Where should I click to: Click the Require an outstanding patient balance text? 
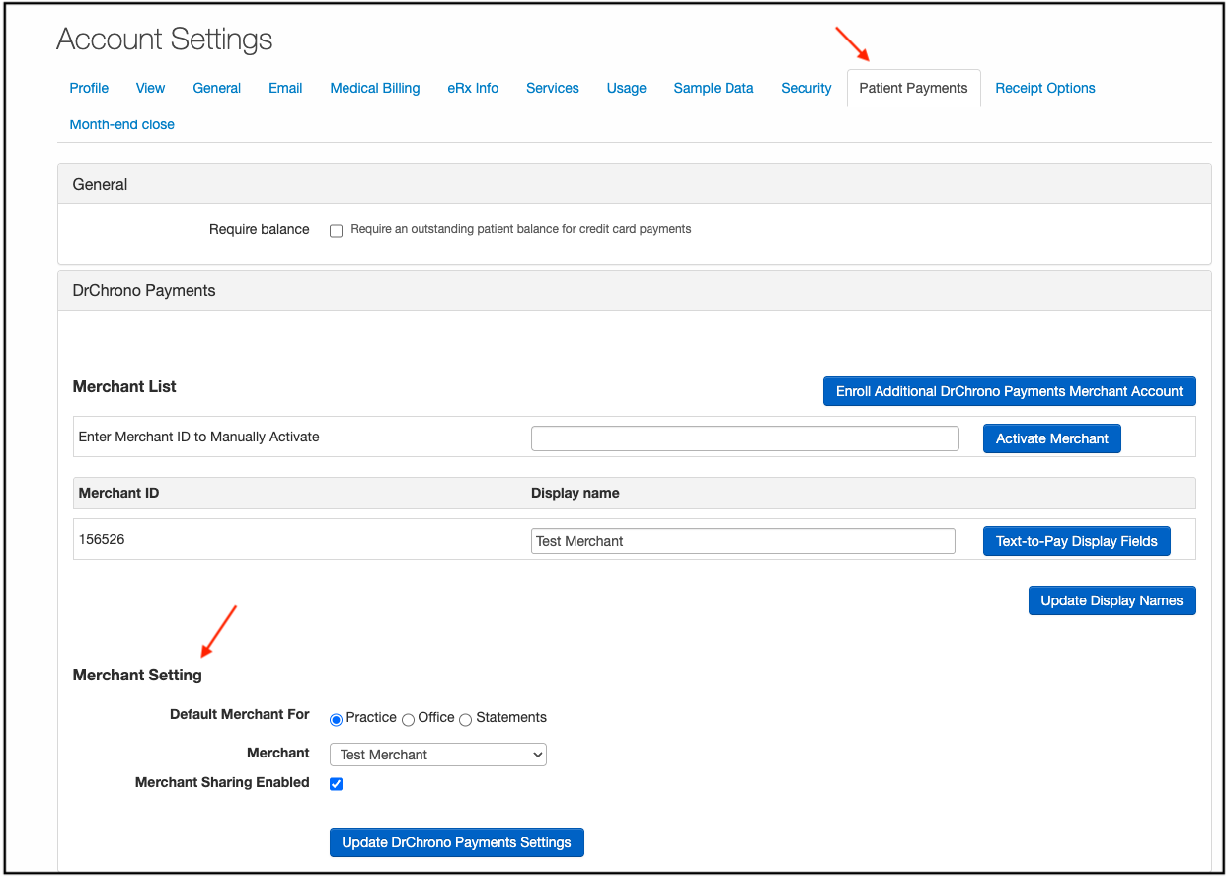[x=521, y=229]
